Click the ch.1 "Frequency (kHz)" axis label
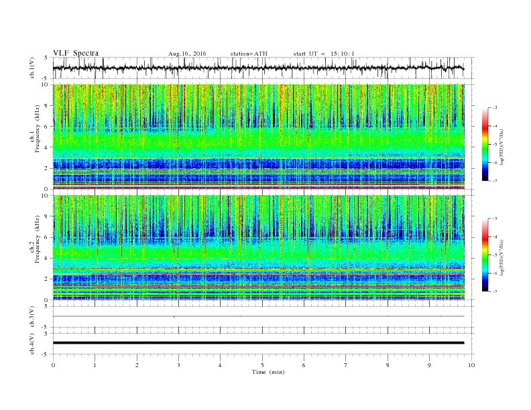This screenshot has height=410, width=531. (x=38, y=129)
